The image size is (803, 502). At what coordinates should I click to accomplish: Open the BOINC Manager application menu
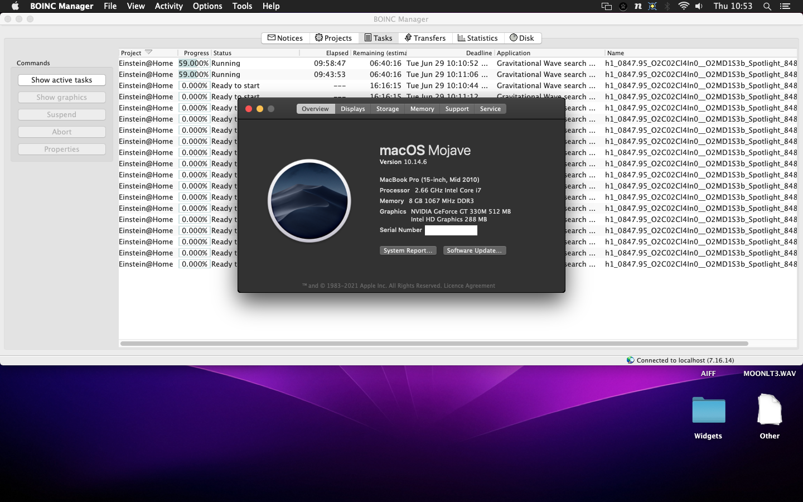pyautogui.click(x=61, y=6)
